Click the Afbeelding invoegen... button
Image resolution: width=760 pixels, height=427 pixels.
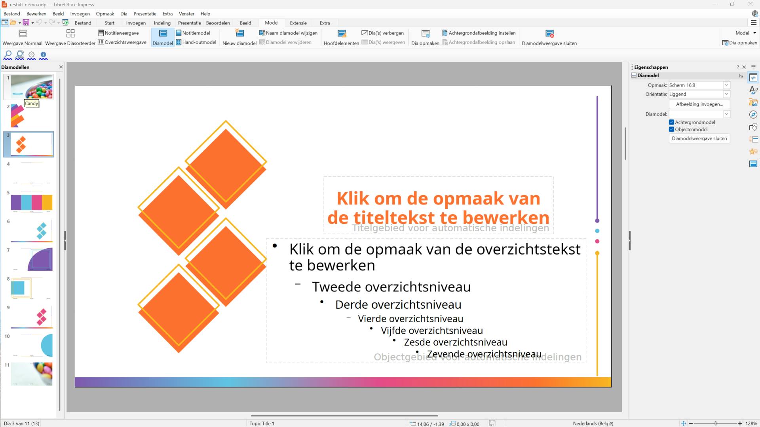click(699, 104)
